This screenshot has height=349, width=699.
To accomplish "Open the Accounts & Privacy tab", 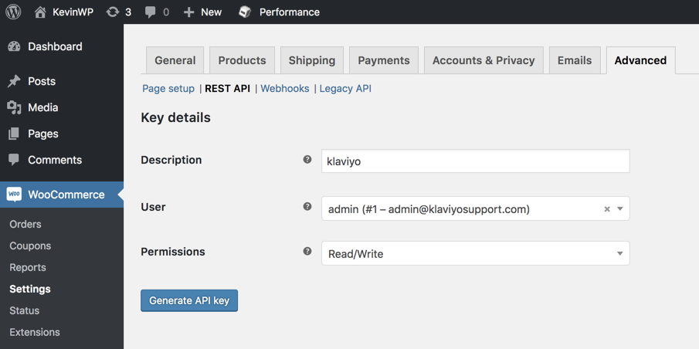I will coord(483,60).
